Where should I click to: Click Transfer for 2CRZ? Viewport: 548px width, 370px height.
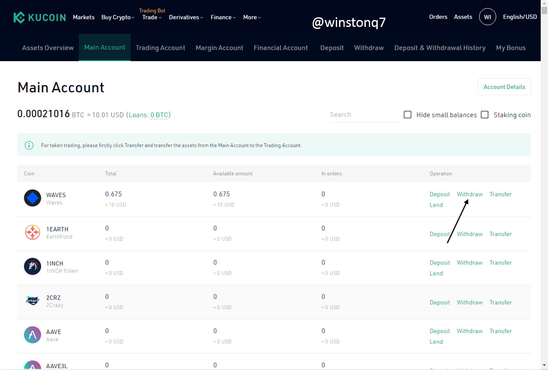[x=501, y=302]
